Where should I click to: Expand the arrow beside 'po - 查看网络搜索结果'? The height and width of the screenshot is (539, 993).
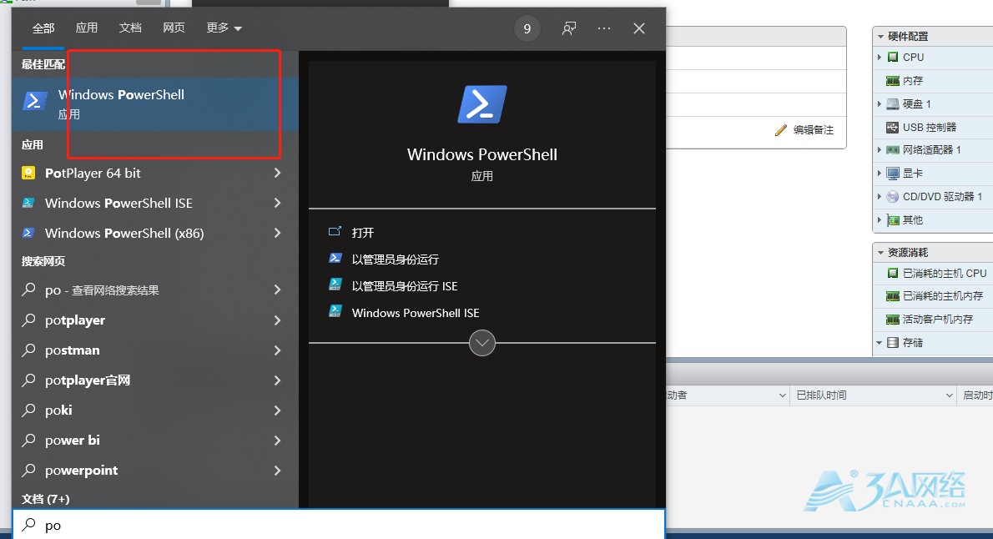click(277, 290)
